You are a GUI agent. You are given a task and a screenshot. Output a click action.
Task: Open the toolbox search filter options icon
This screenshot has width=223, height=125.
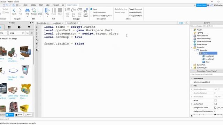[32, 33]
